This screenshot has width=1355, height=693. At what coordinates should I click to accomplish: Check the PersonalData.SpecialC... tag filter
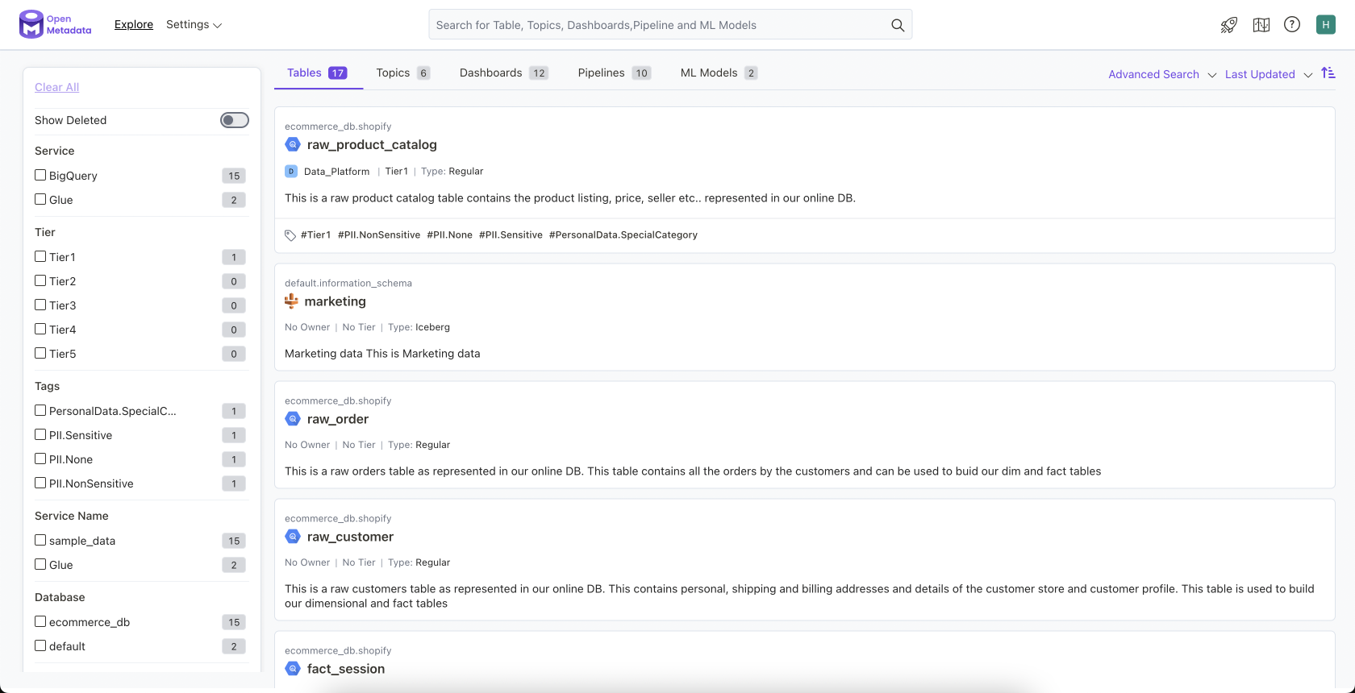pyautogui.click(x=40, y=410)
